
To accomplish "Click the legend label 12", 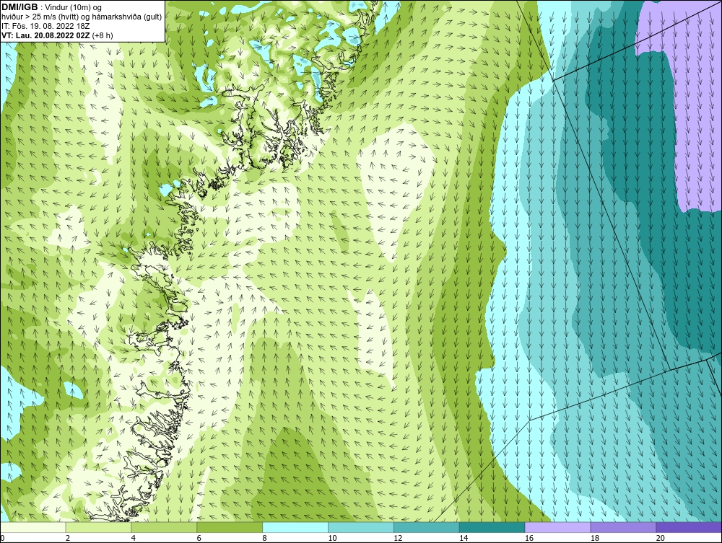I will pos(397,538).
